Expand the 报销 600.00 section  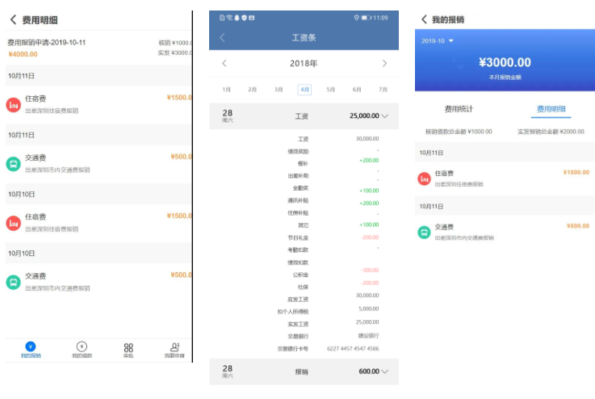pyautogui.click(x=384, y=372)
